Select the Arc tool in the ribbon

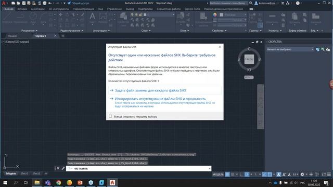(43, 18)
